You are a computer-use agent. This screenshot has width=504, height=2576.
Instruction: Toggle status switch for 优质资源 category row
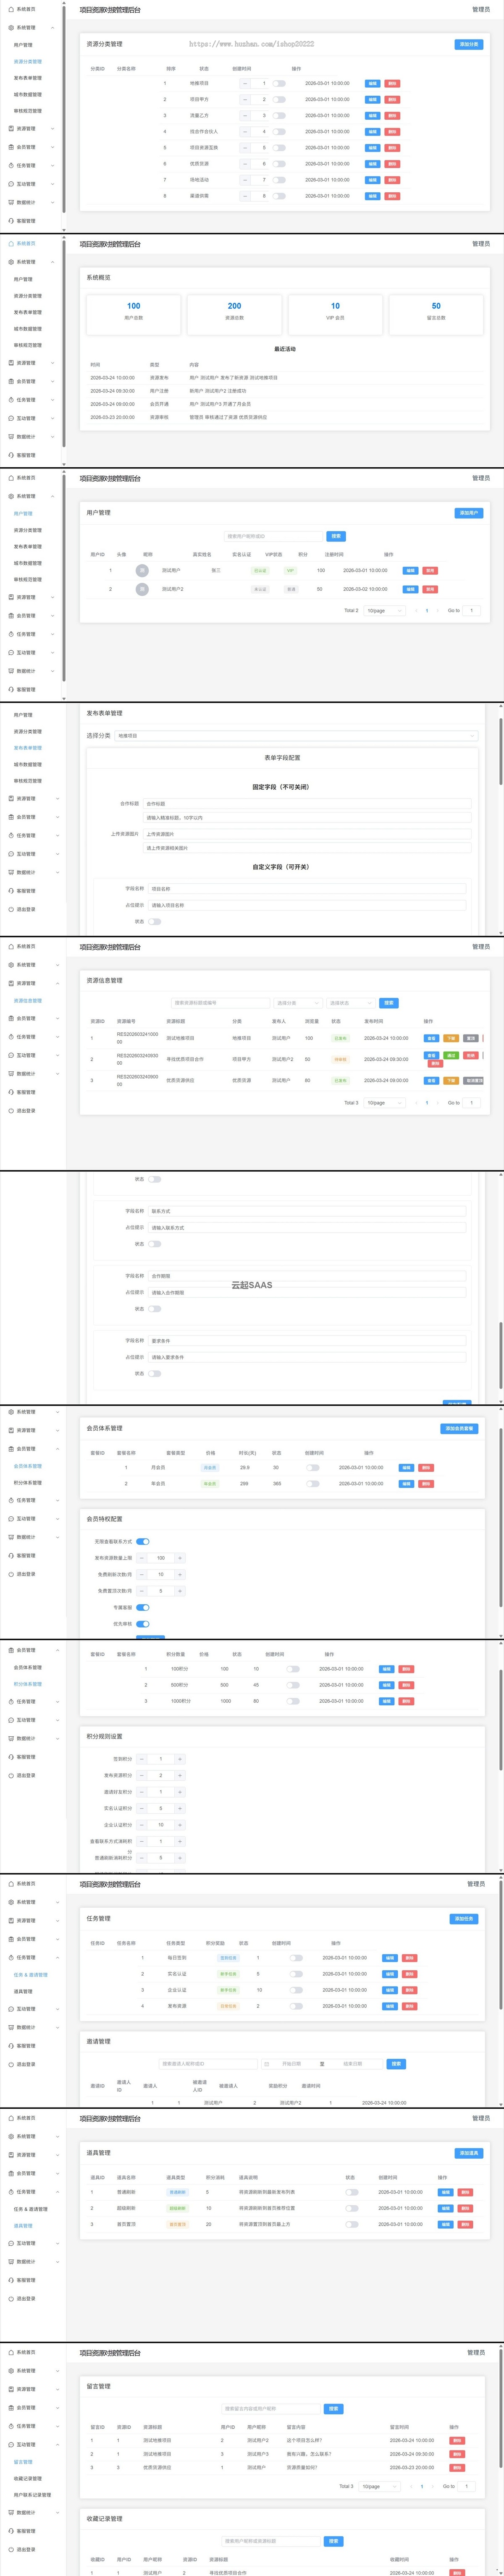click(x=279, y=164)
